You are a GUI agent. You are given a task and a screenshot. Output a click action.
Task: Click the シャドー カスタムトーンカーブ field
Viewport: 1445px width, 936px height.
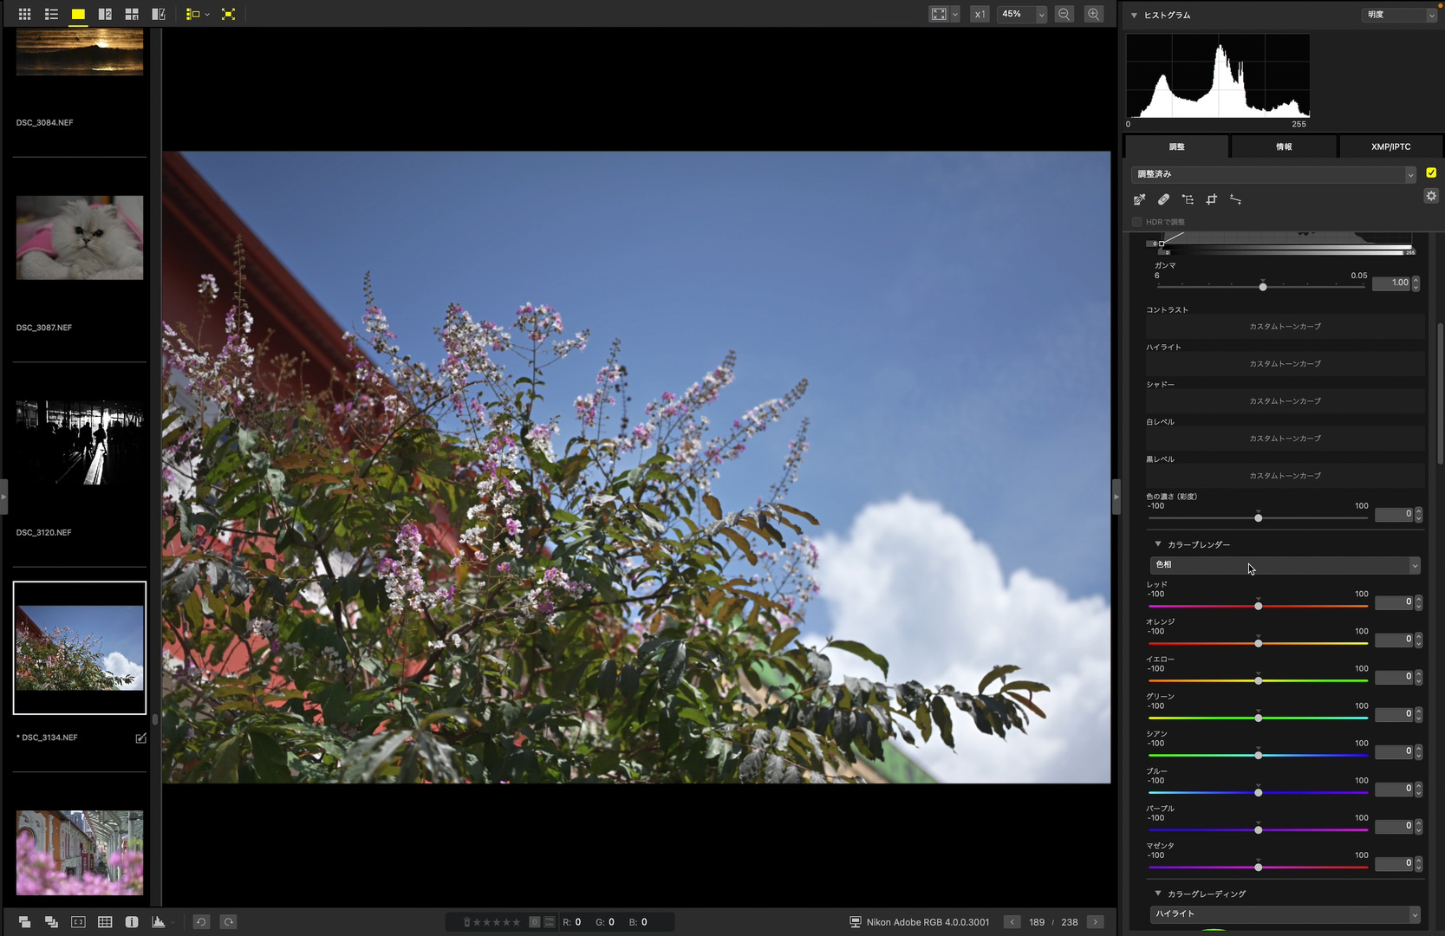tap(1286, 401)
